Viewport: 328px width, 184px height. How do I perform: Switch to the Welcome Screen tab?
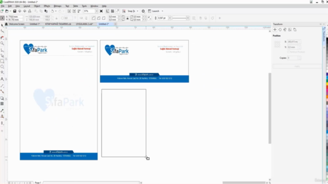pyautogui.click(x=16, y=24)
